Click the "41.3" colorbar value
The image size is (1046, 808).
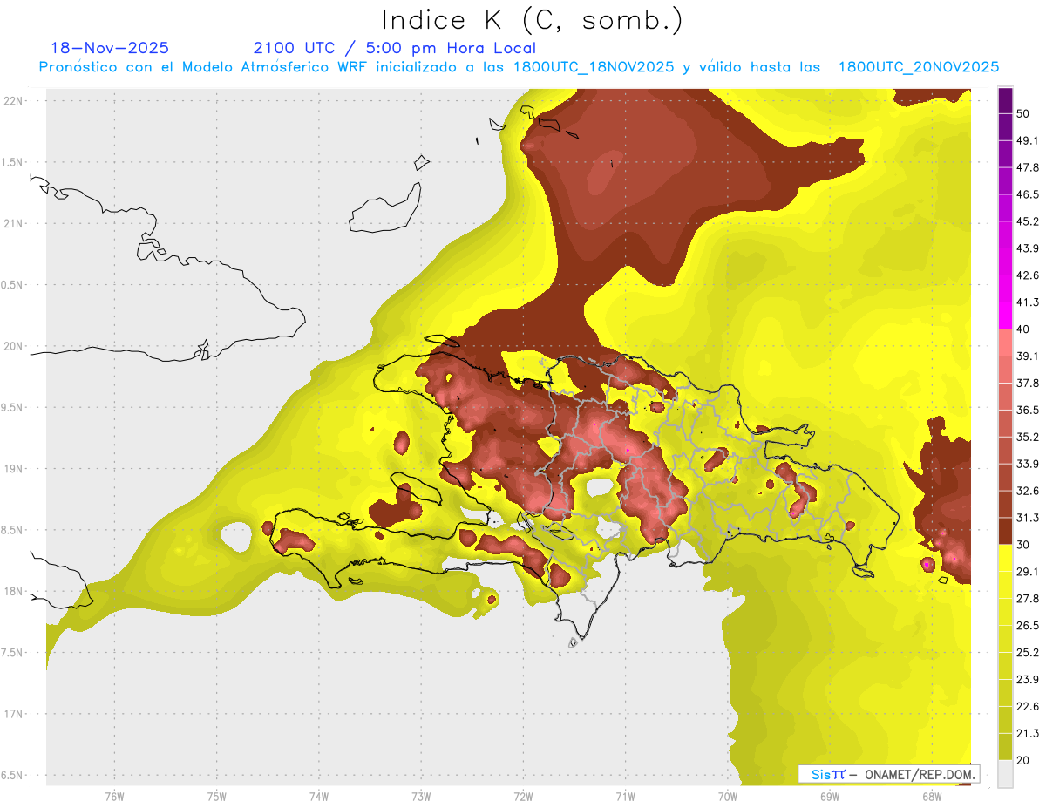coord(1028,302)
